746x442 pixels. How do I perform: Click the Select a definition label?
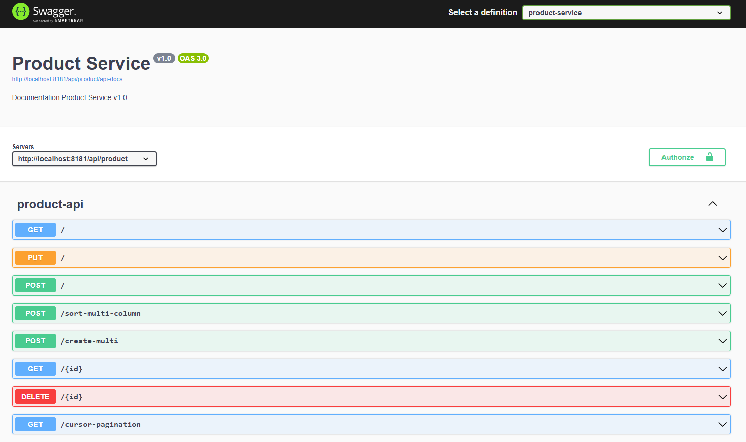click(x=483, y=12)
